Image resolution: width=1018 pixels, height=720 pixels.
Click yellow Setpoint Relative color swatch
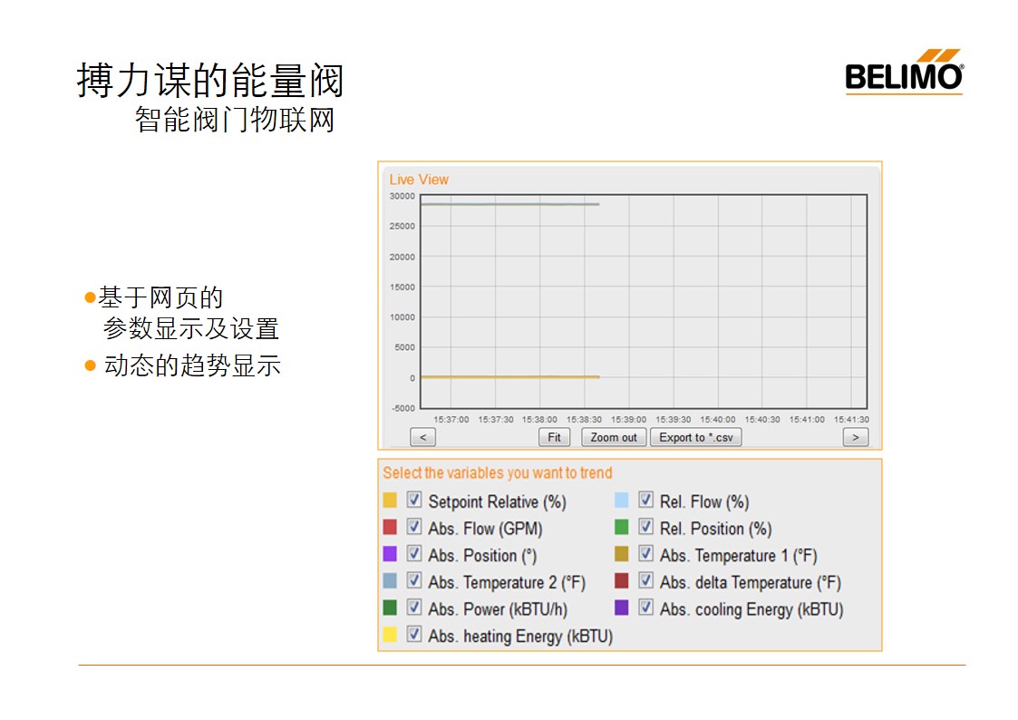coord(390,500)
